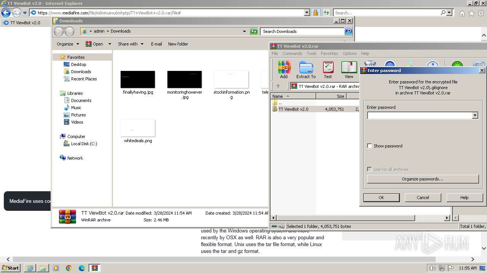487x273 pixels.
Task: Select Network in the navigation pane
Action: pos(75,158)
